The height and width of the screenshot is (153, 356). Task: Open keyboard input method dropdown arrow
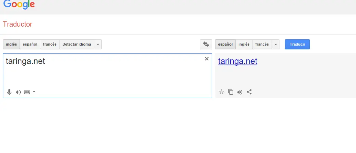[34, 92]
